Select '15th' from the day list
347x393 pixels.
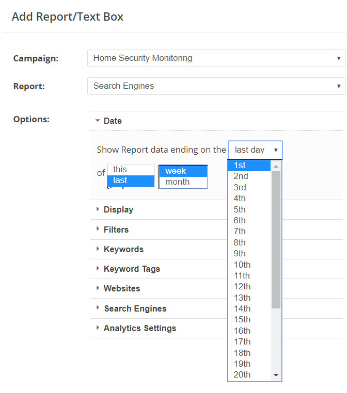(x=249, y=320)
